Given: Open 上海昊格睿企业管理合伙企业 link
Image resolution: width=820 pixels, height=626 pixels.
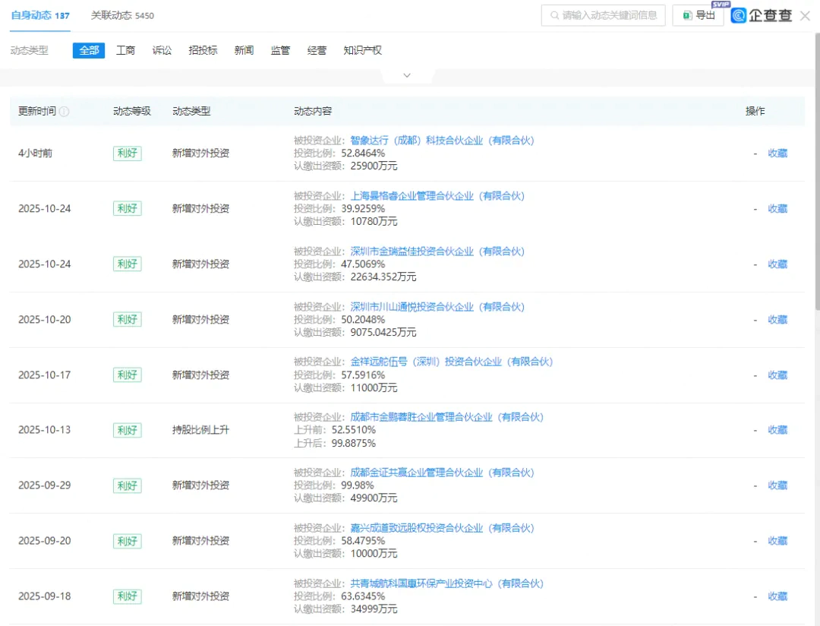Looking at the screenshot, I should click(x=437, y=196).
